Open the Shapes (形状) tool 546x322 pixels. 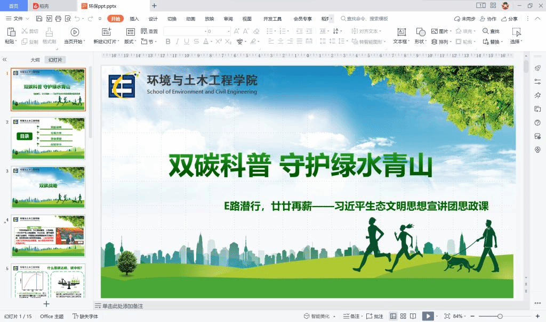click(421, 32)
